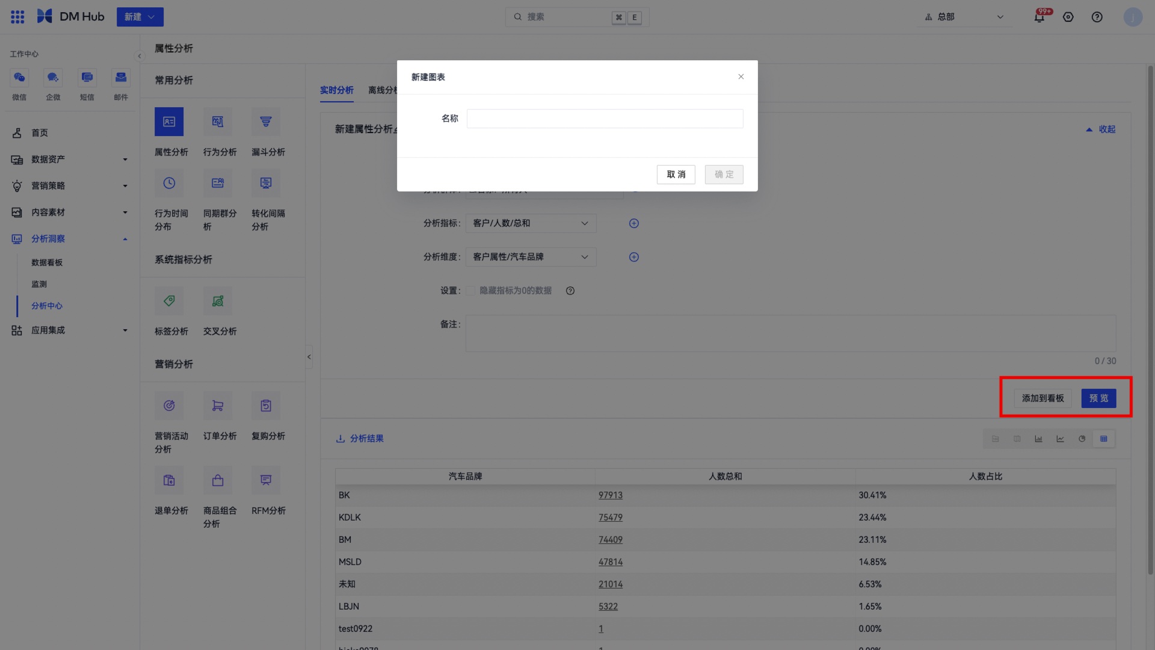
Task: Open the settings gear icon in header
Action: [1068, 17]
